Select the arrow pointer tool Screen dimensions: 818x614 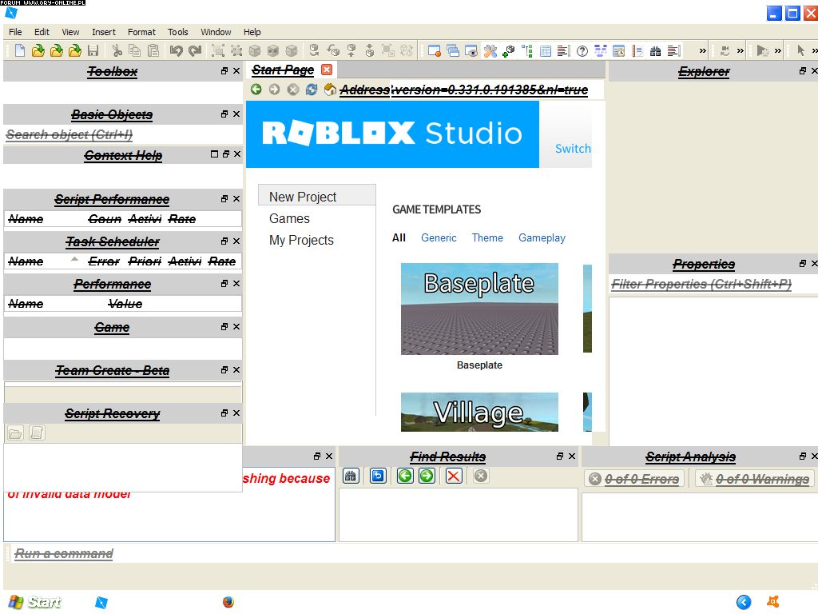[x=800, y=50]
